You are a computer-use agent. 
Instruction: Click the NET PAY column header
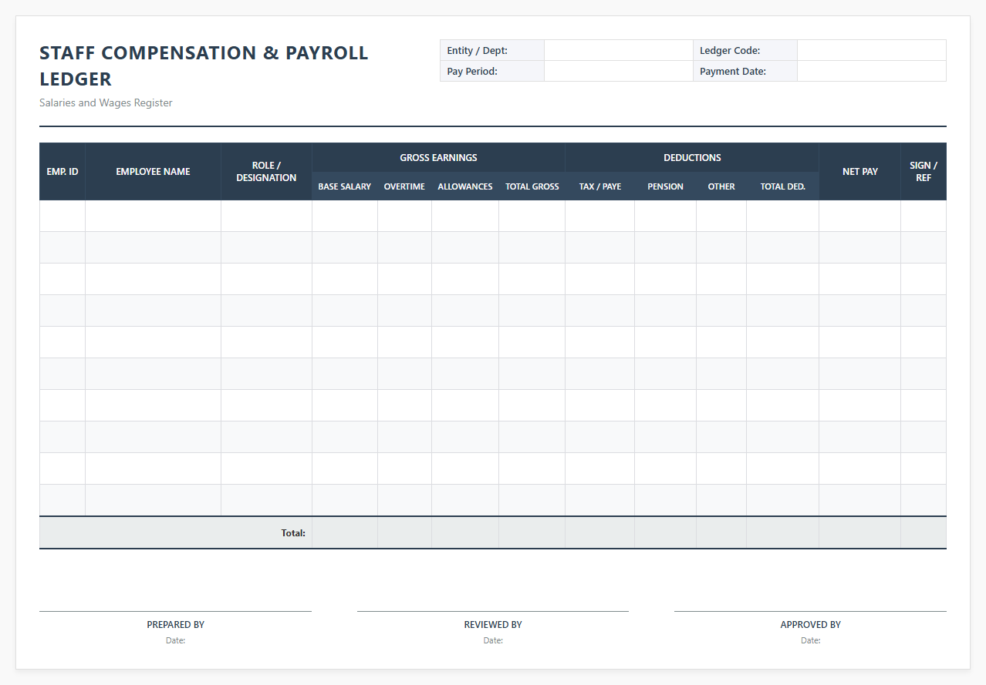pyautogui.click(x=860, y=171)
